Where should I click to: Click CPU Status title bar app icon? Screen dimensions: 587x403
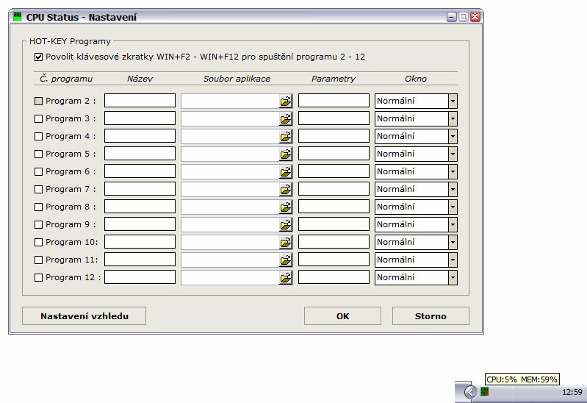pyautogui.click(x=18, y=17)
